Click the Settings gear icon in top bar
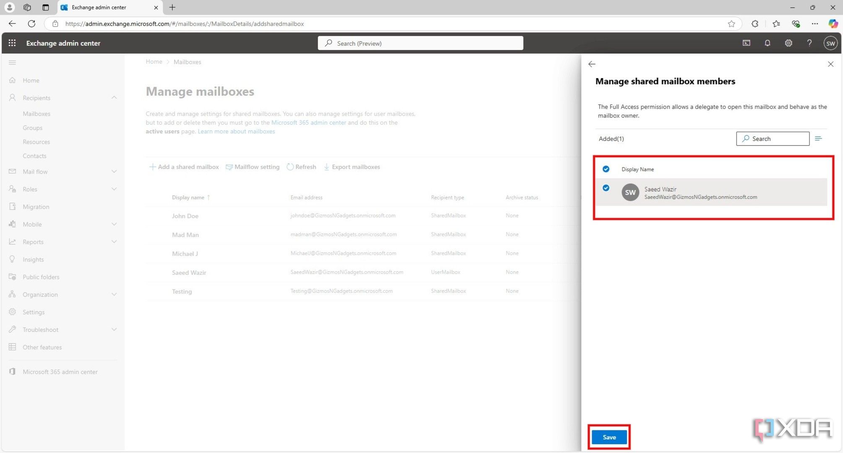Viewport: 843px width, 453px height. 788,43
